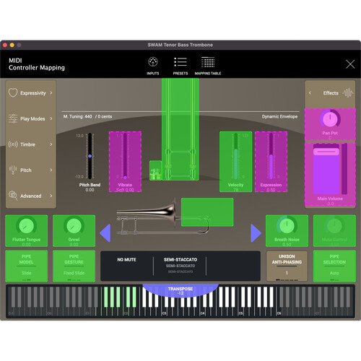Screen dimensions: 361x361
Task: Open the Presets list icon
Action: click(180, 62)
